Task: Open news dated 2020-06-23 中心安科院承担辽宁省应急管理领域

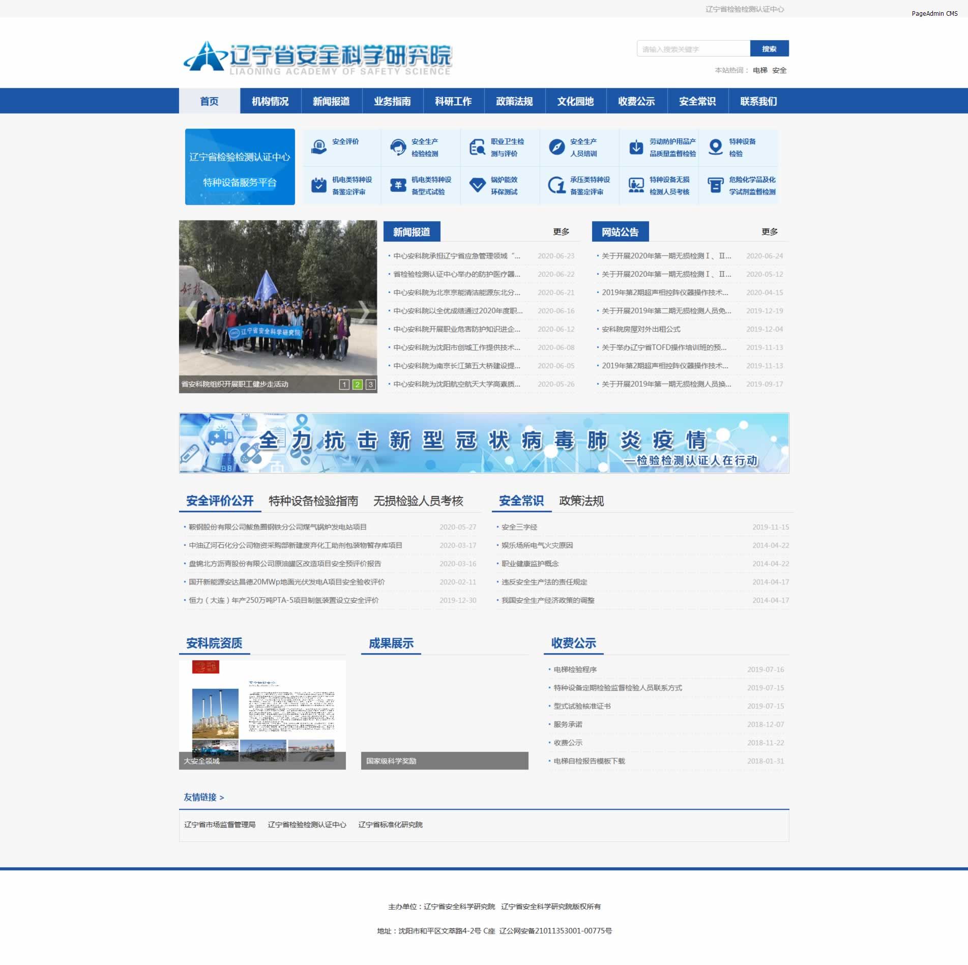Action: click(x=457, y=256)
